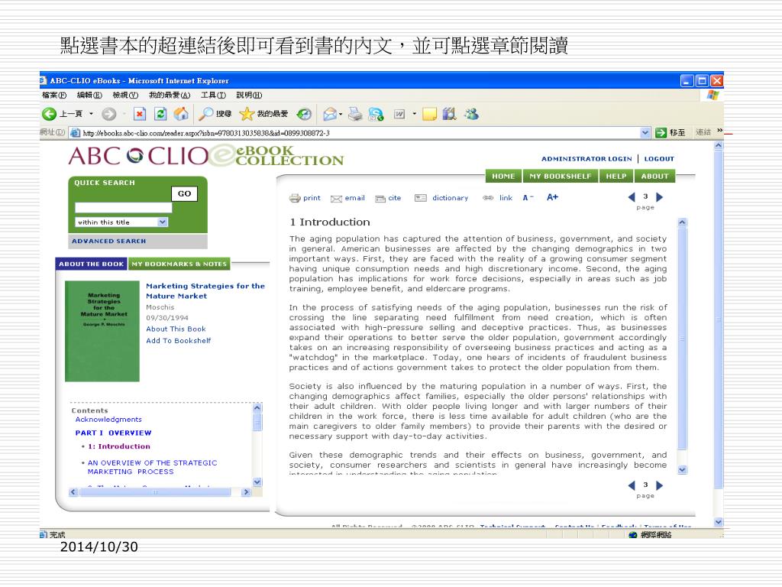Viewport: 782px width, 587px height.
Task: Click the Logout link
Action: (659, 159)
